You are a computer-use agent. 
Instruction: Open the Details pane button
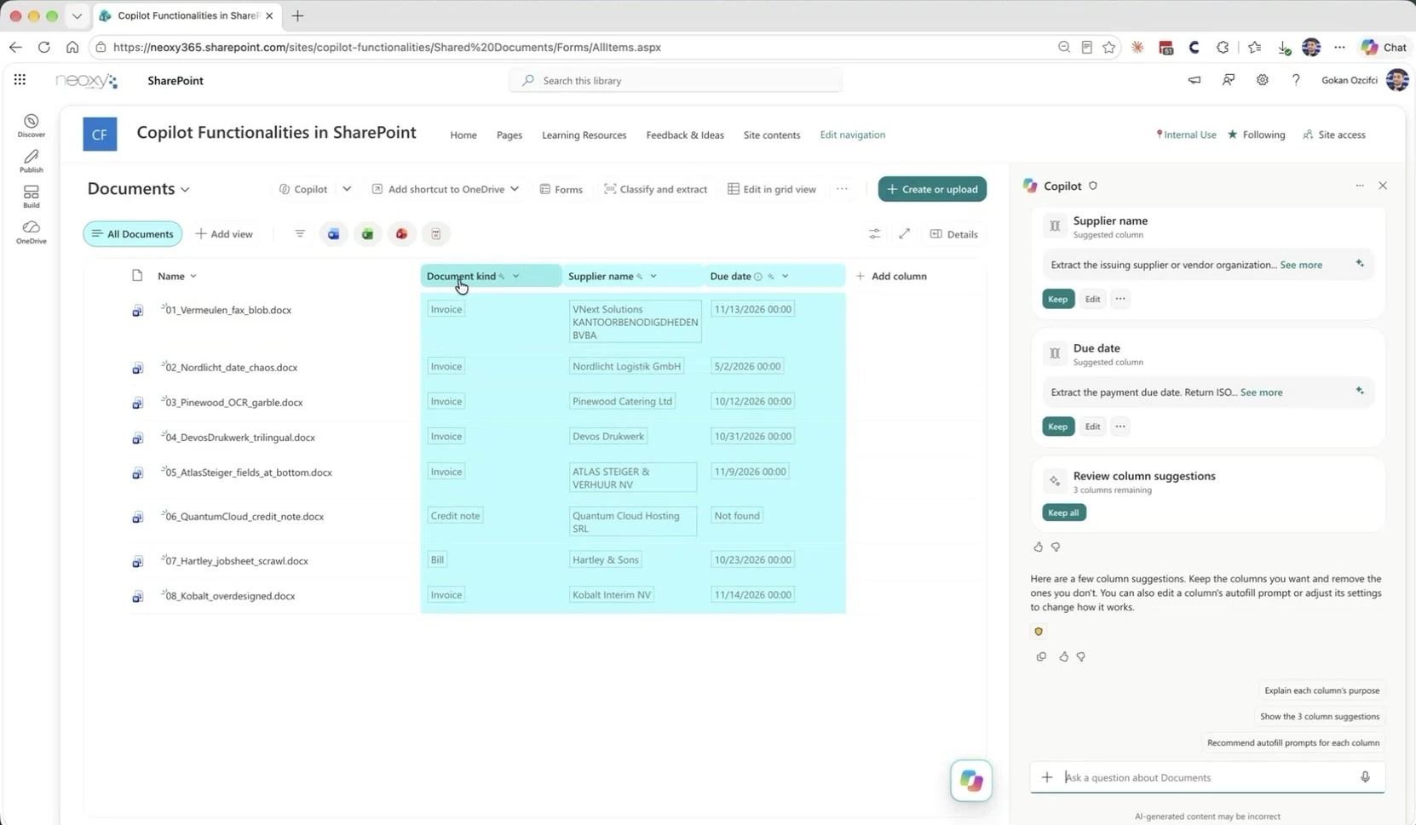(954, 234)
